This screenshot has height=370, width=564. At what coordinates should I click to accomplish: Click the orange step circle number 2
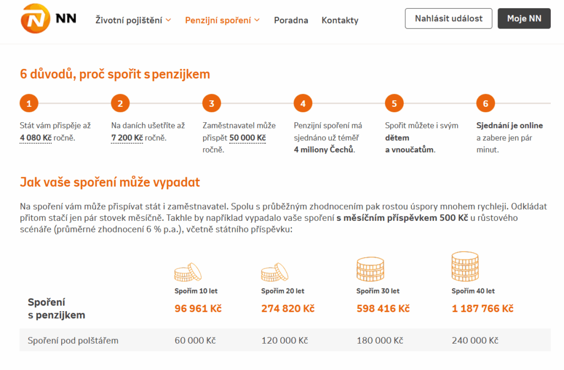click(120, 103)
